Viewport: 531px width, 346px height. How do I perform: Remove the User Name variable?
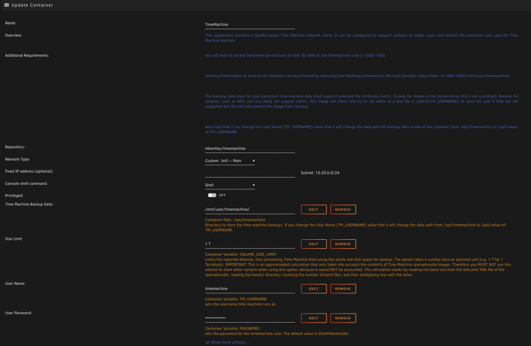tap(343, 289)
